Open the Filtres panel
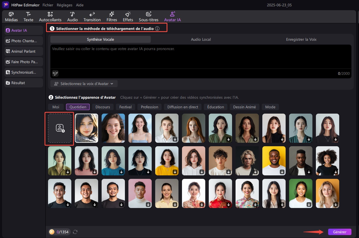359x238 pixels. (112, 17)
